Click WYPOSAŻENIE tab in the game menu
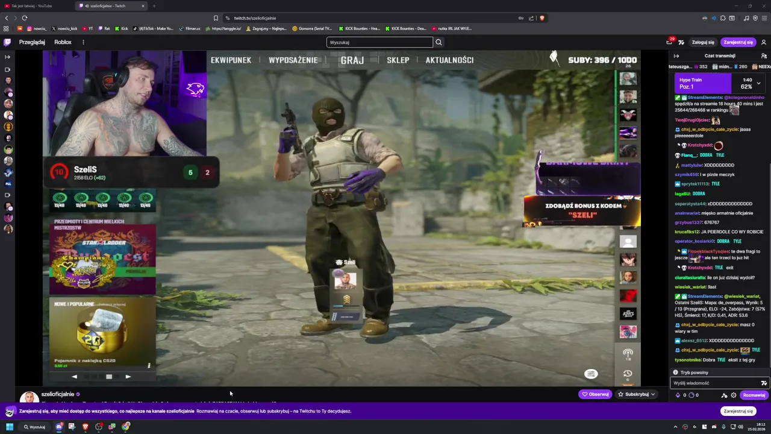771x434 pixels. point(293,60)
